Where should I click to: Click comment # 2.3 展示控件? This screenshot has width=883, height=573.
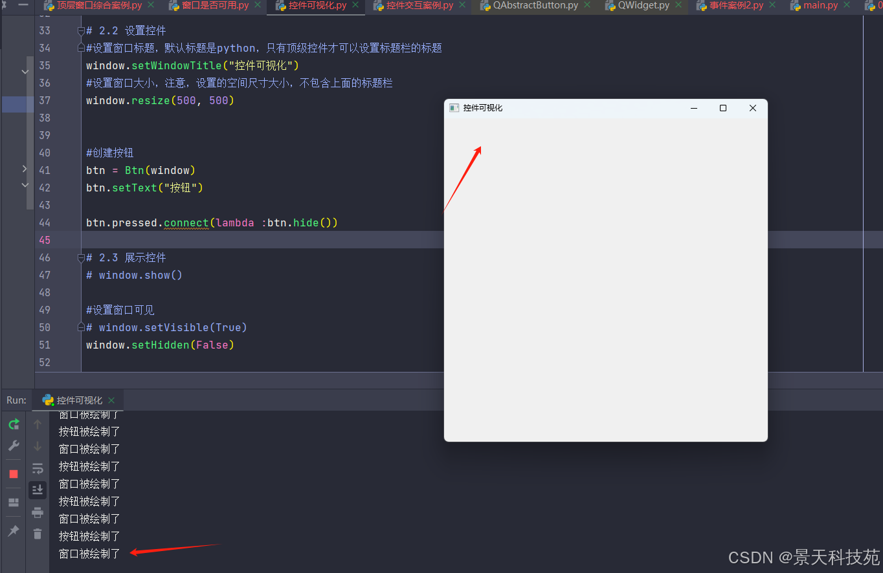pyautogui.click(x=126, y=257)
